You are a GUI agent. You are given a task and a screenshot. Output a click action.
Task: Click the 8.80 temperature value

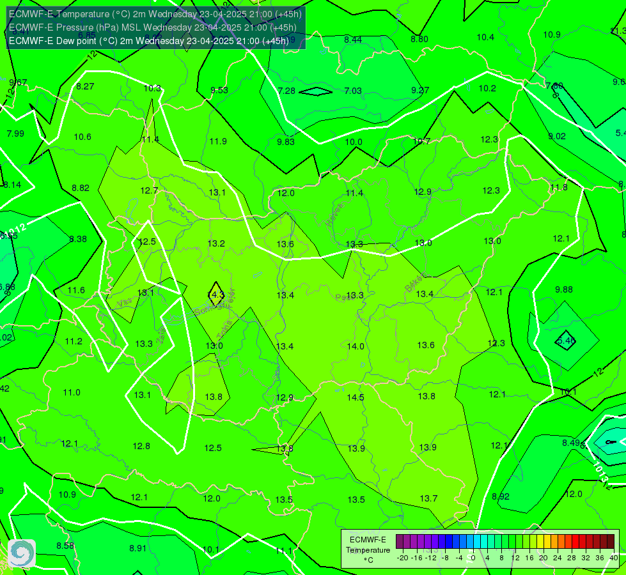point(419,39)
